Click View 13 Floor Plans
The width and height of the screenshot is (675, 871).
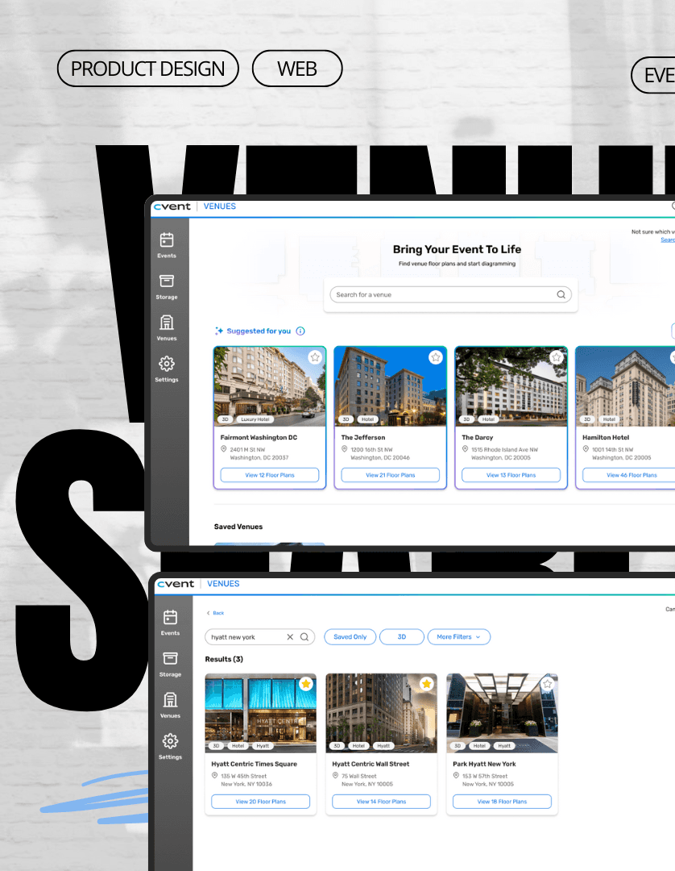[511, 475]
